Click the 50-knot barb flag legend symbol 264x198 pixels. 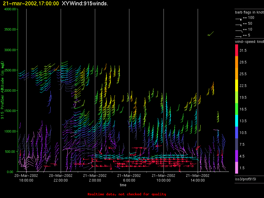(x=238, y=24)
